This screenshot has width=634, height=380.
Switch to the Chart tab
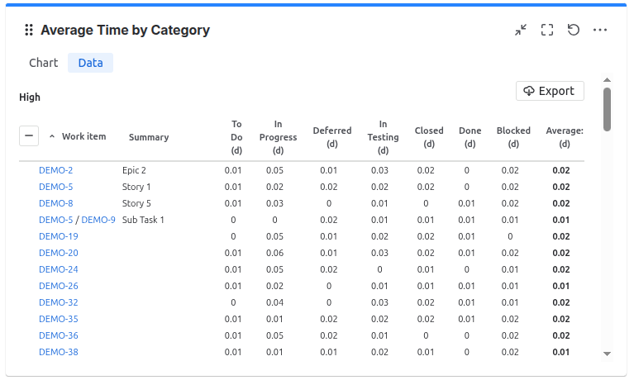(43, 63)
